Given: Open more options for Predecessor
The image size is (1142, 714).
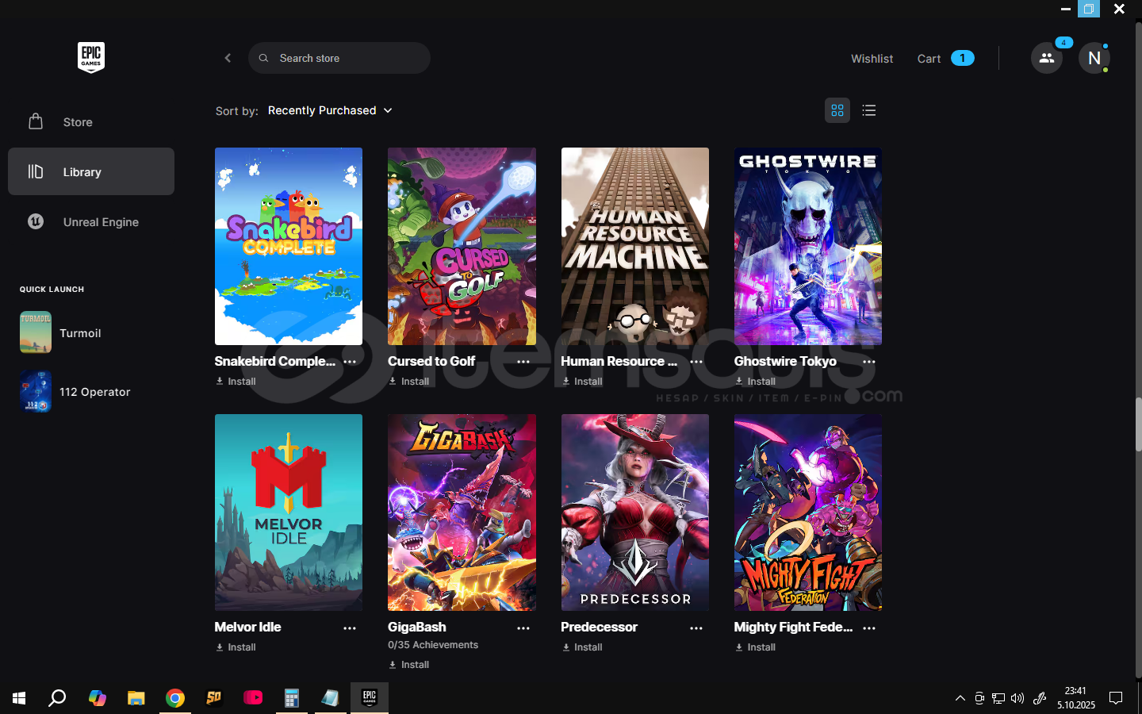Looking at the screenshot, I should [x=696, y=628].
